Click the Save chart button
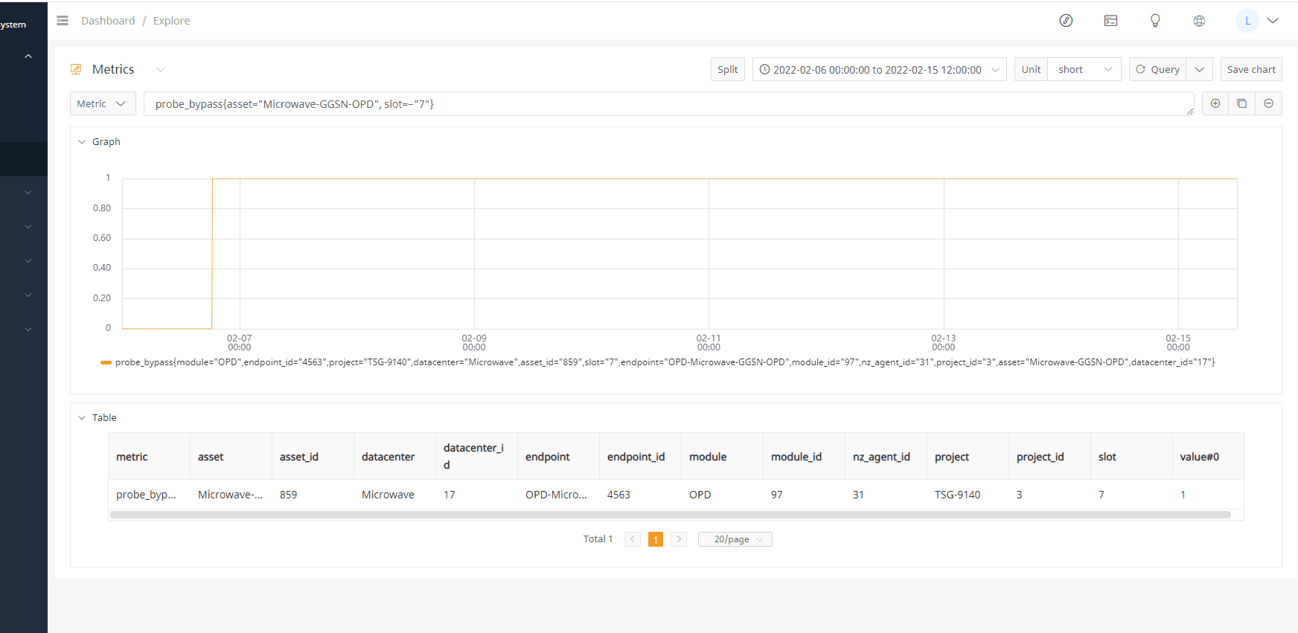Viewport: 1298px width, 633px height. tap(1250, 69)
